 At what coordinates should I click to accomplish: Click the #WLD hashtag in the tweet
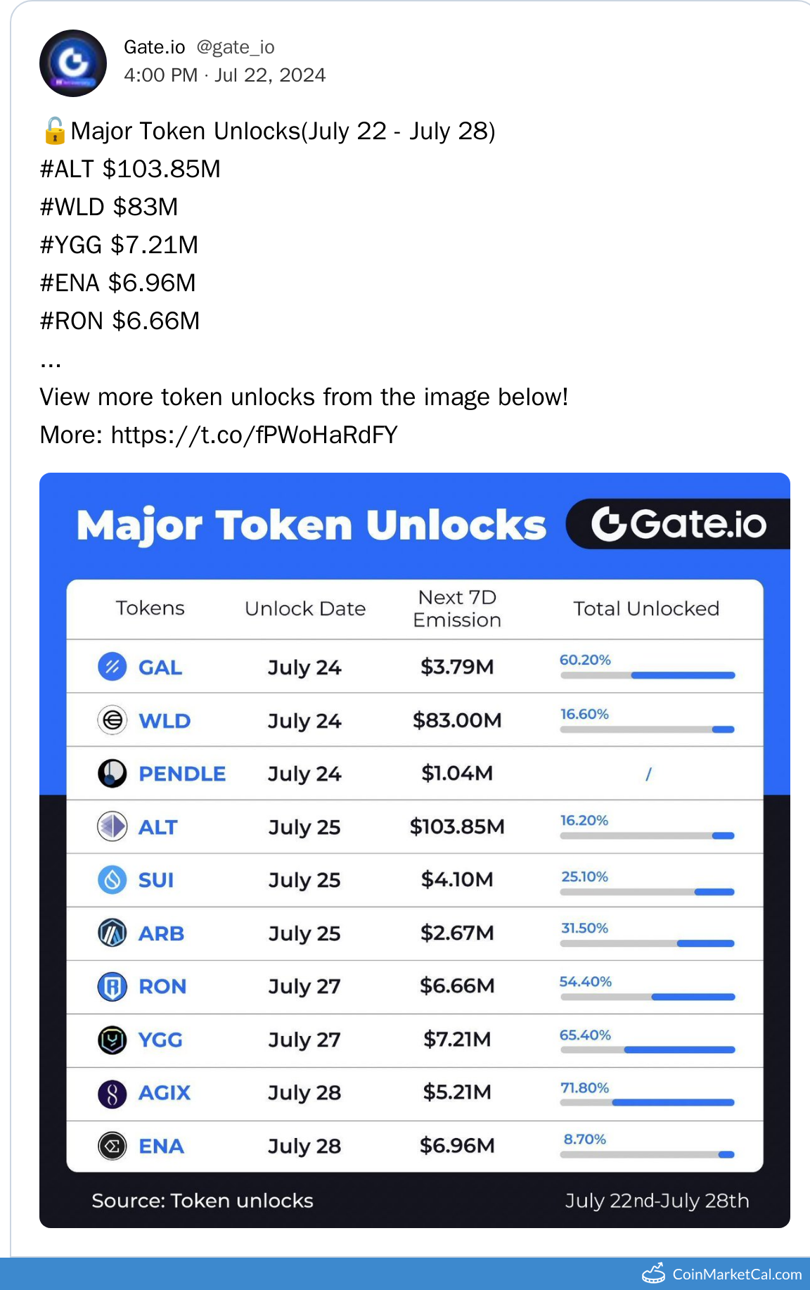coord(73,207)
